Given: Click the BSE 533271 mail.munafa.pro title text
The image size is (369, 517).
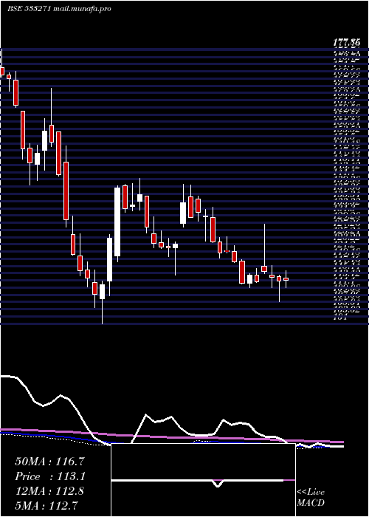Looking at the screenshot, I should [59, 9].
